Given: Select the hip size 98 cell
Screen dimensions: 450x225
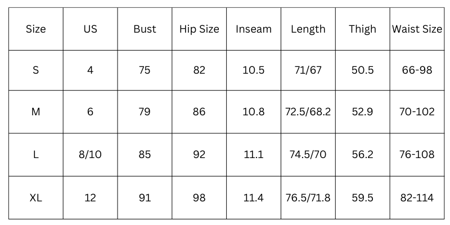Looking at the screenshot, I should tap(199, 197).
